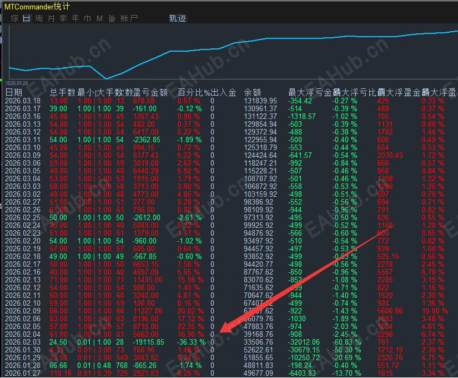Open the 月 monthly statistics tab
Screen dimensions: 458x378
click(x=51, y=18)
